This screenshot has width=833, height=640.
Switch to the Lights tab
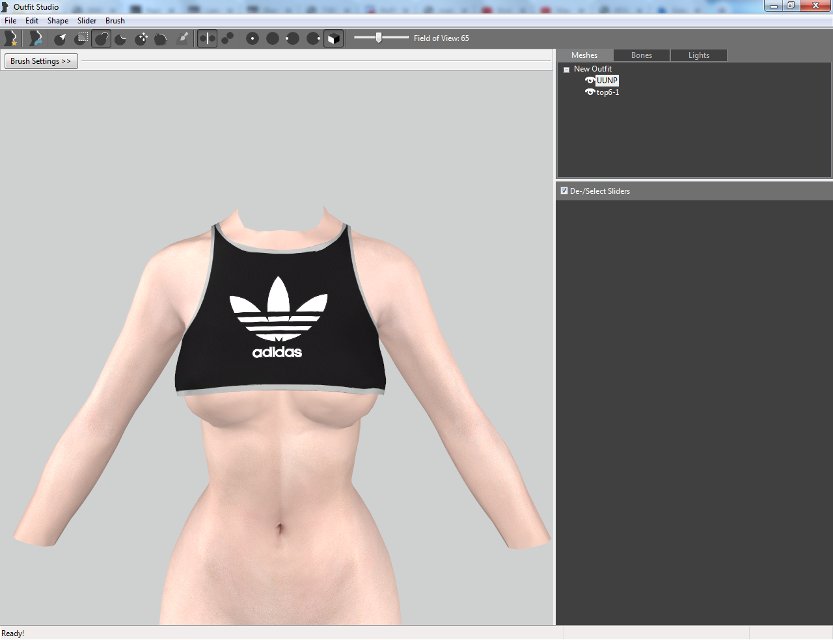pos(699,55)
